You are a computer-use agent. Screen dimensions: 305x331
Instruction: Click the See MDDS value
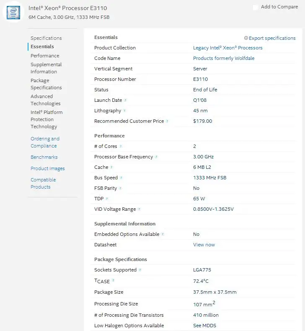[x=204, y=326]
